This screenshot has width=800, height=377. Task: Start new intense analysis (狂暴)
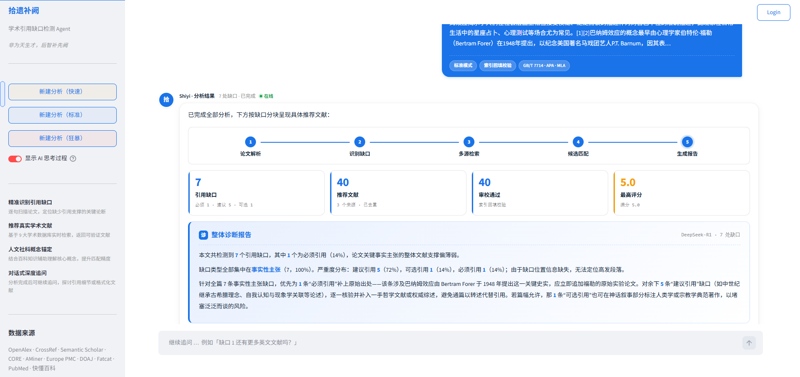click(x=63, y=139)
